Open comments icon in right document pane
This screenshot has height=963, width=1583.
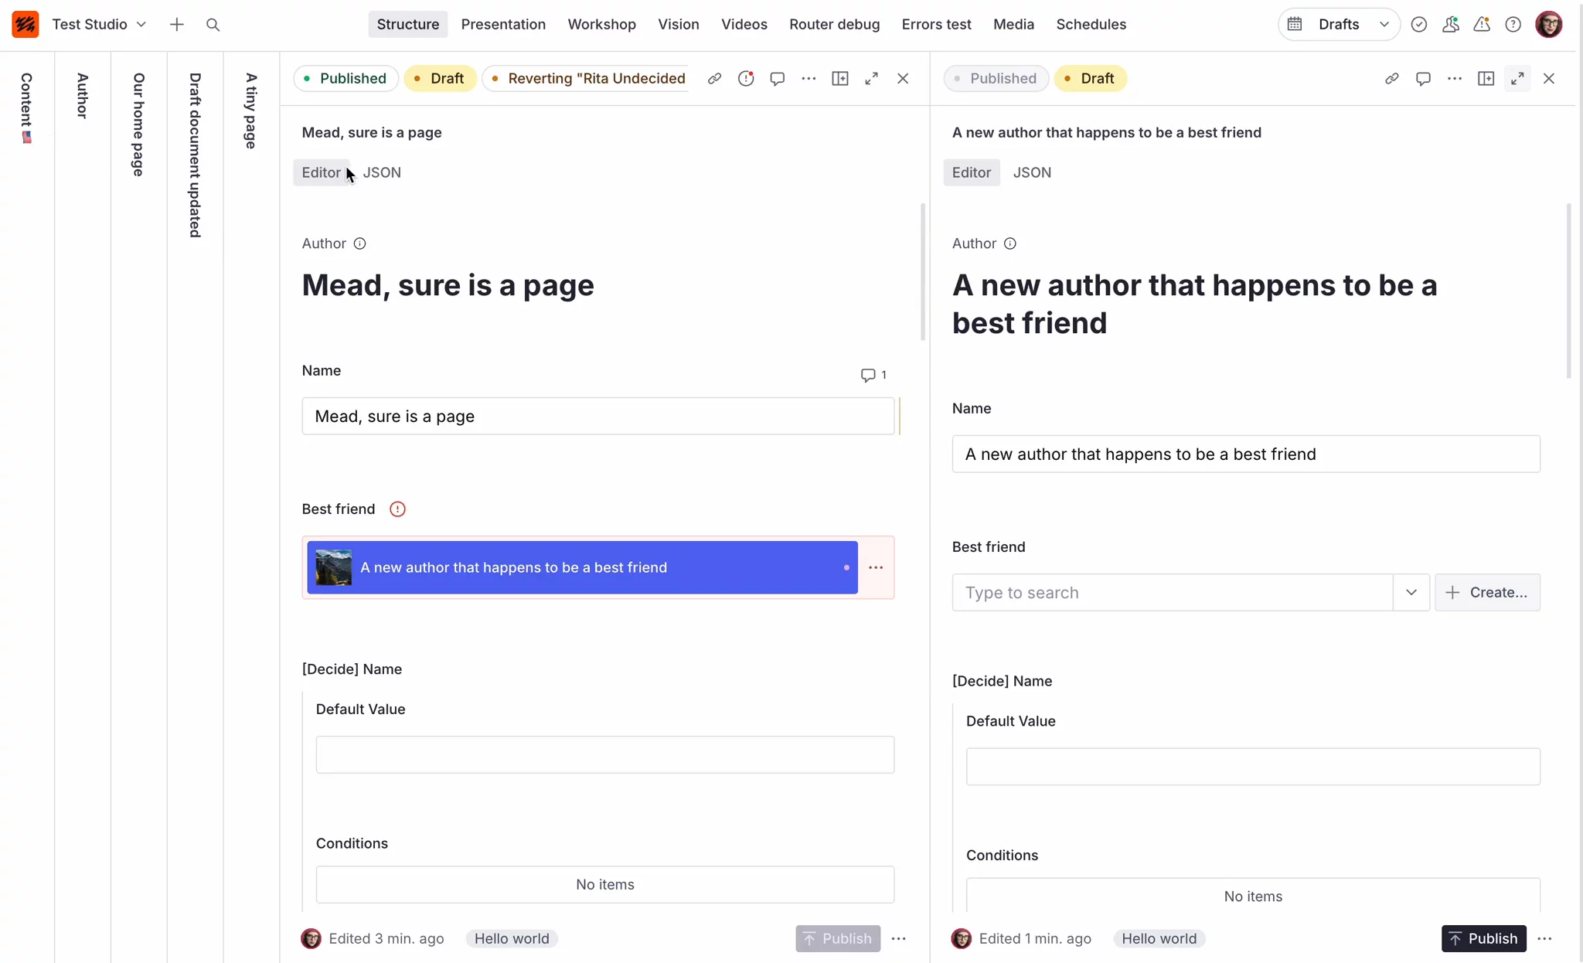(x=1423, y=78)
